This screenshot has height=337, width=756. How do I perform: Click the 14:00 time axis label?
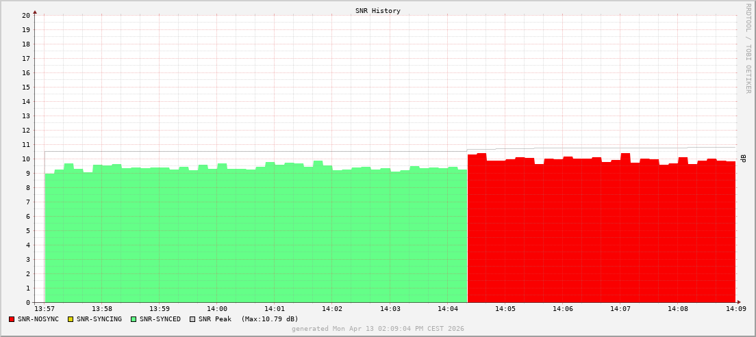(x=216, y=309)
